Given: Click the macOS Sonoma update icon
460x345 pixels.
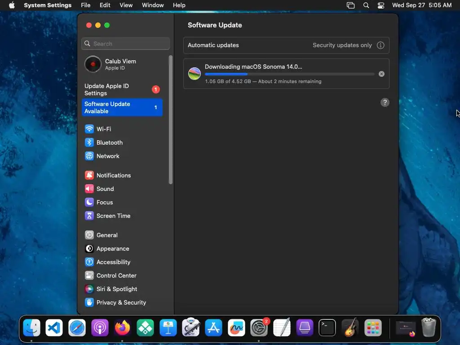Looking at the screenshot, I should [x=195, y=74].
